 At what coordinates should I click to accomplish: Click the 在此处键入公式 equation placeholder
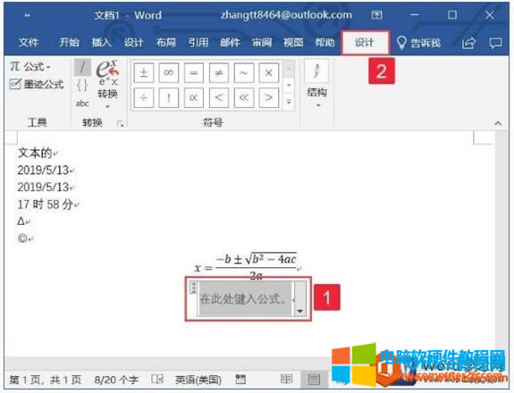coord(245,298)
